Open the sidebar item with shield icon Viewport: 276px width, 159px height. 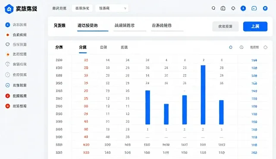coord(16,64)
